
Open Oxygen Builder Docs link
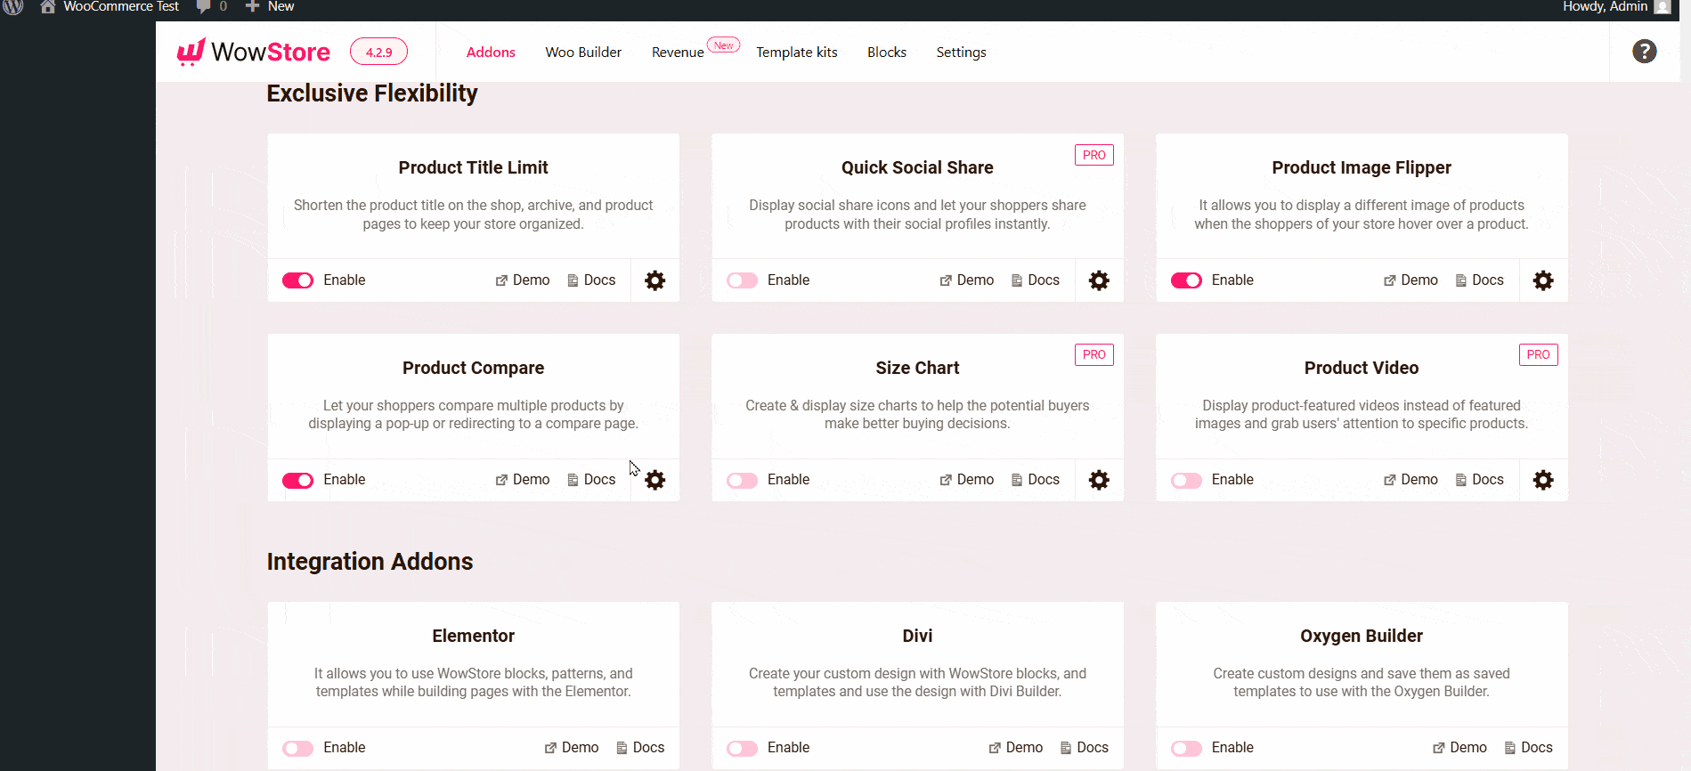(x=1529, y=747)
